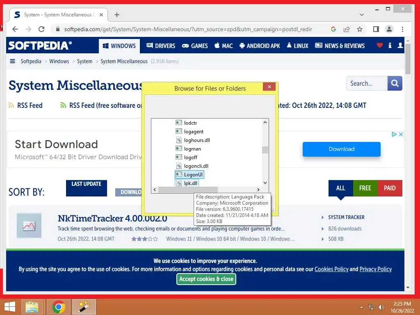Switch to the ANDROID APK section
Viewport: 420px width, 315px height.
pos(260,46)
